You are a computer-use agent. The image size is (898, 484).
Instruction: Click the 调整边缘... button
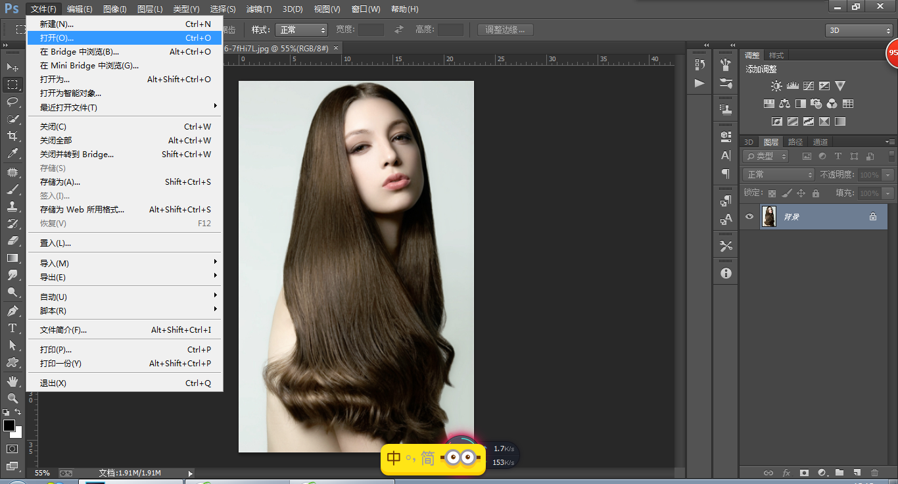point(506,30)
